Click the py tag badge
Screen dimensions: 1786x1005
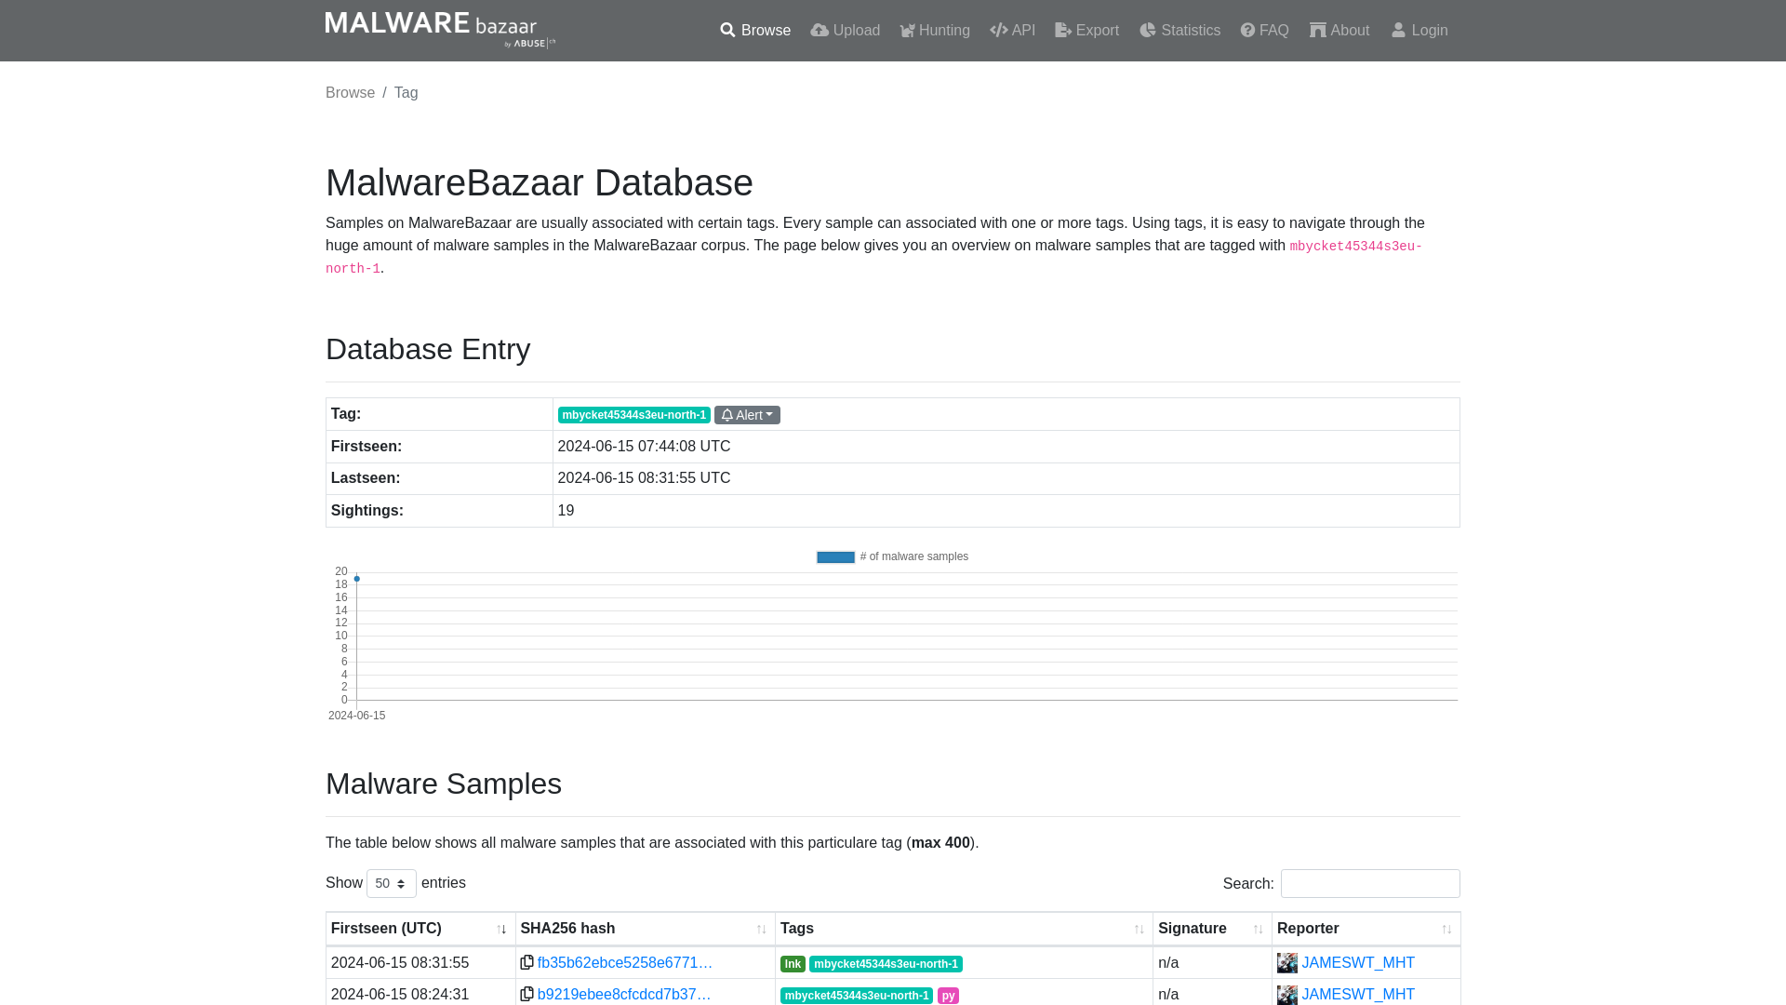pos(948,996)
